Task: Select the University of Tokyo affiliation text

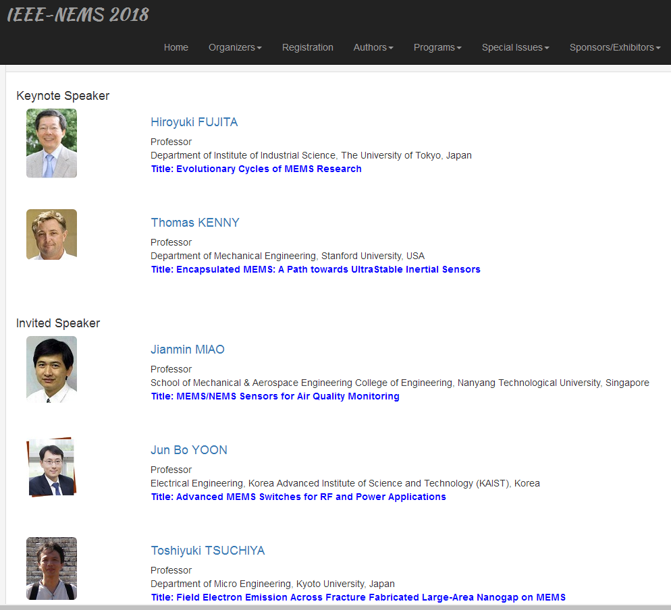Action: coord(311,155)
